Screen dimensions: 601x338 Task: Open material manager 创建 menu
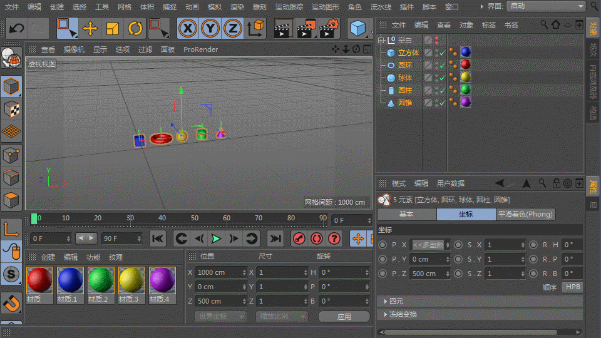[48, 257]
